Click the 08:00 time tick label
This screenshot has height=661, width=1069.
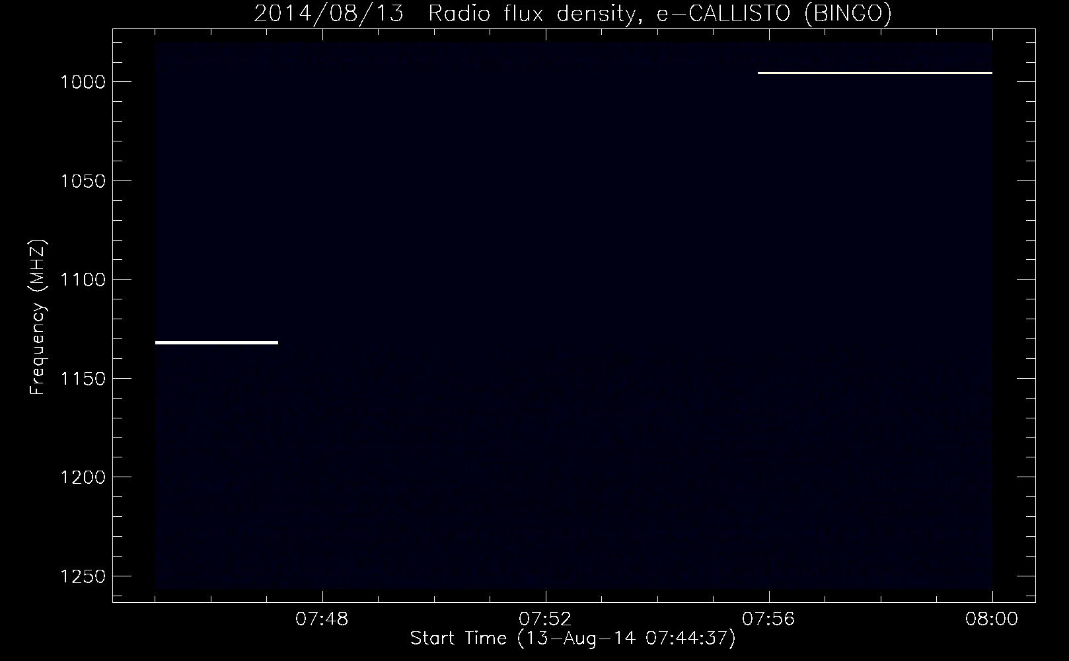click(992, 619)
